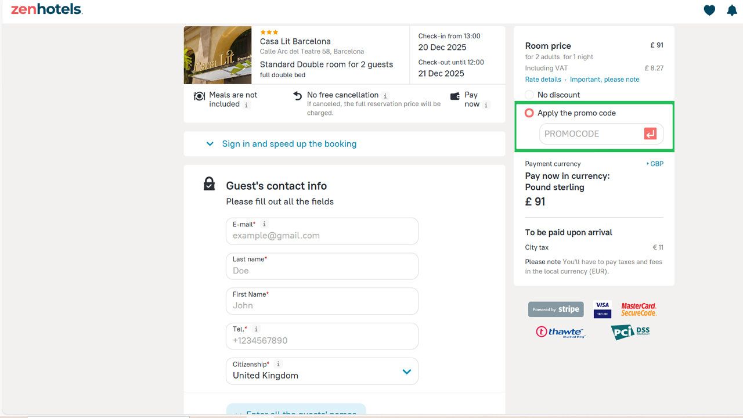Open Enter all the guests' names
The image size is (743, 418).
coord(296,413)
